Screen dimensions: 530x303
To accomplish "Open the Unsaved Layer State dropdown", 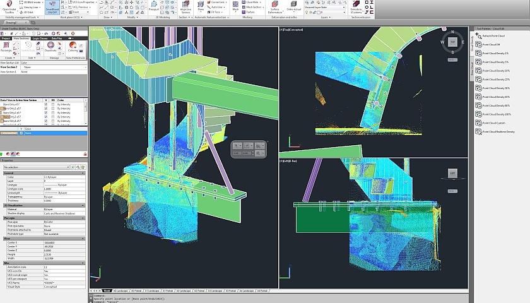I will point(325,7).
